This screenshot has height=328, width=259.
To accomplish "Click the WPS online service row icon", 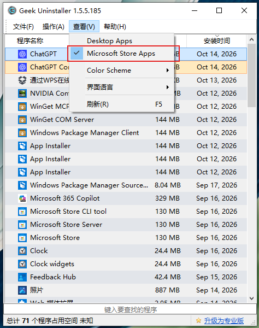I will coord(22,80).
